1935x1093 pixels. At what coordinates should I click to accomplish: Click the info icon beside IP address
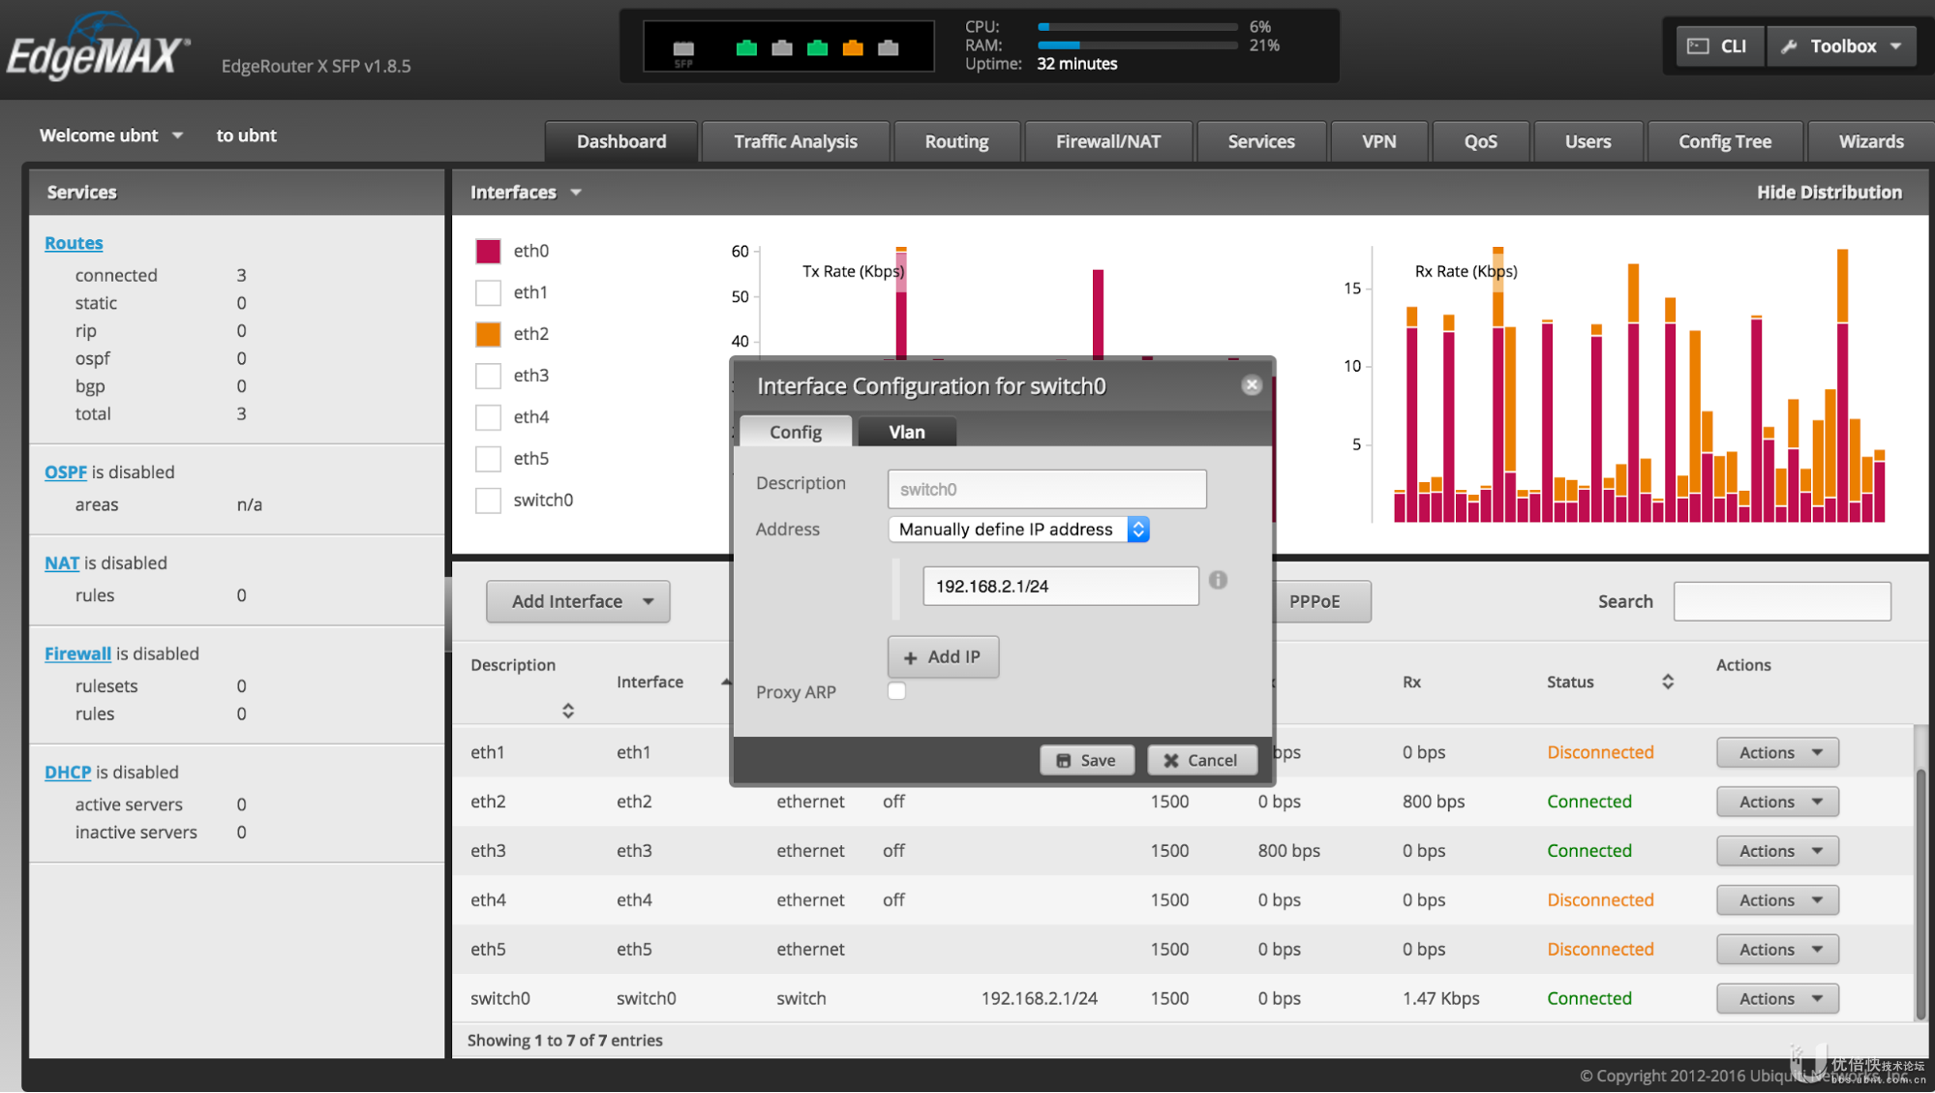pyautogui.click(x=1218, y=580)
